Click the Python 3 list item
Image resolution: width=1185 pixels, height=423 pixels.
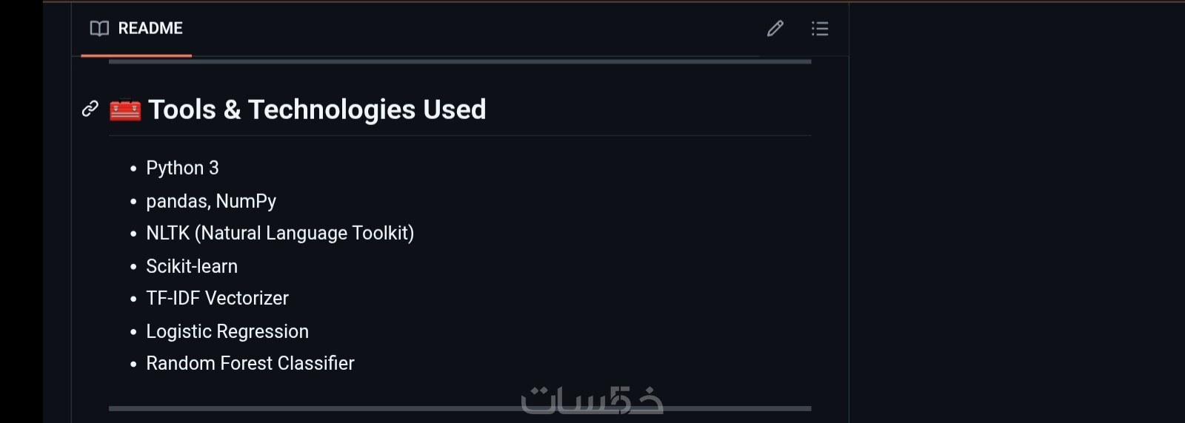pyautogui.click(x=182, y=169)
